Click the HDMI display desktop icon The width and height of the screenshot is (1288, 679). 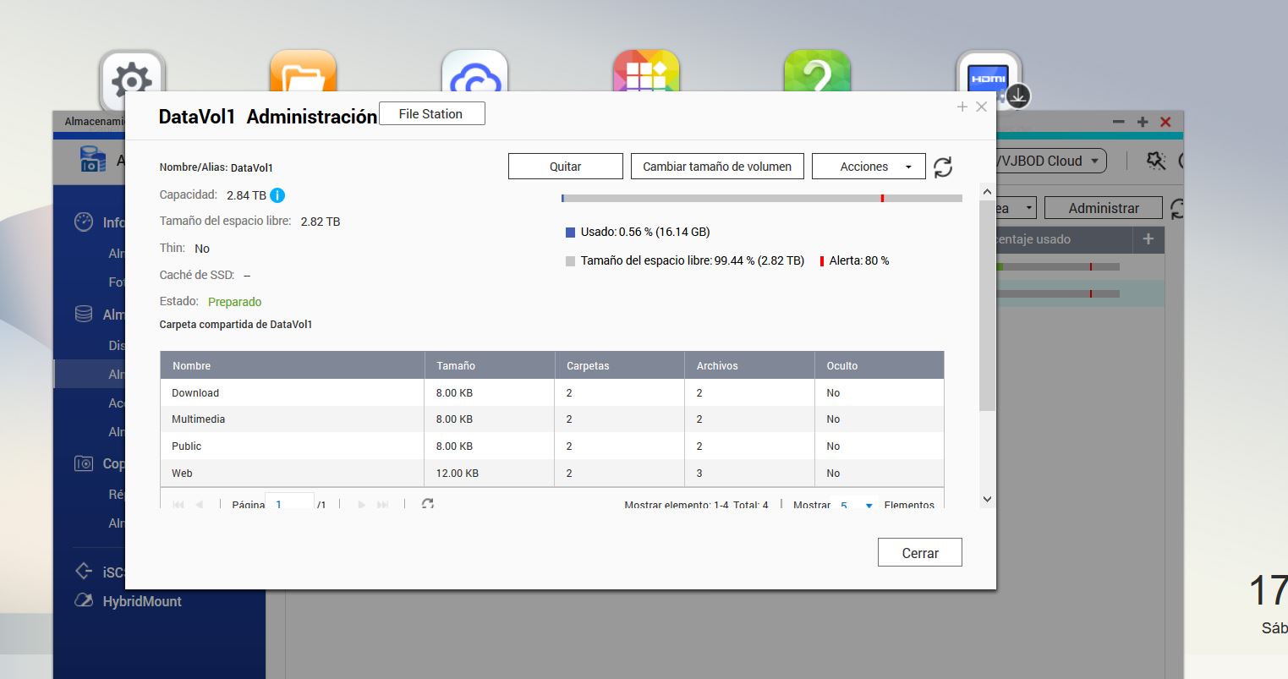click(x=988, y=74)
